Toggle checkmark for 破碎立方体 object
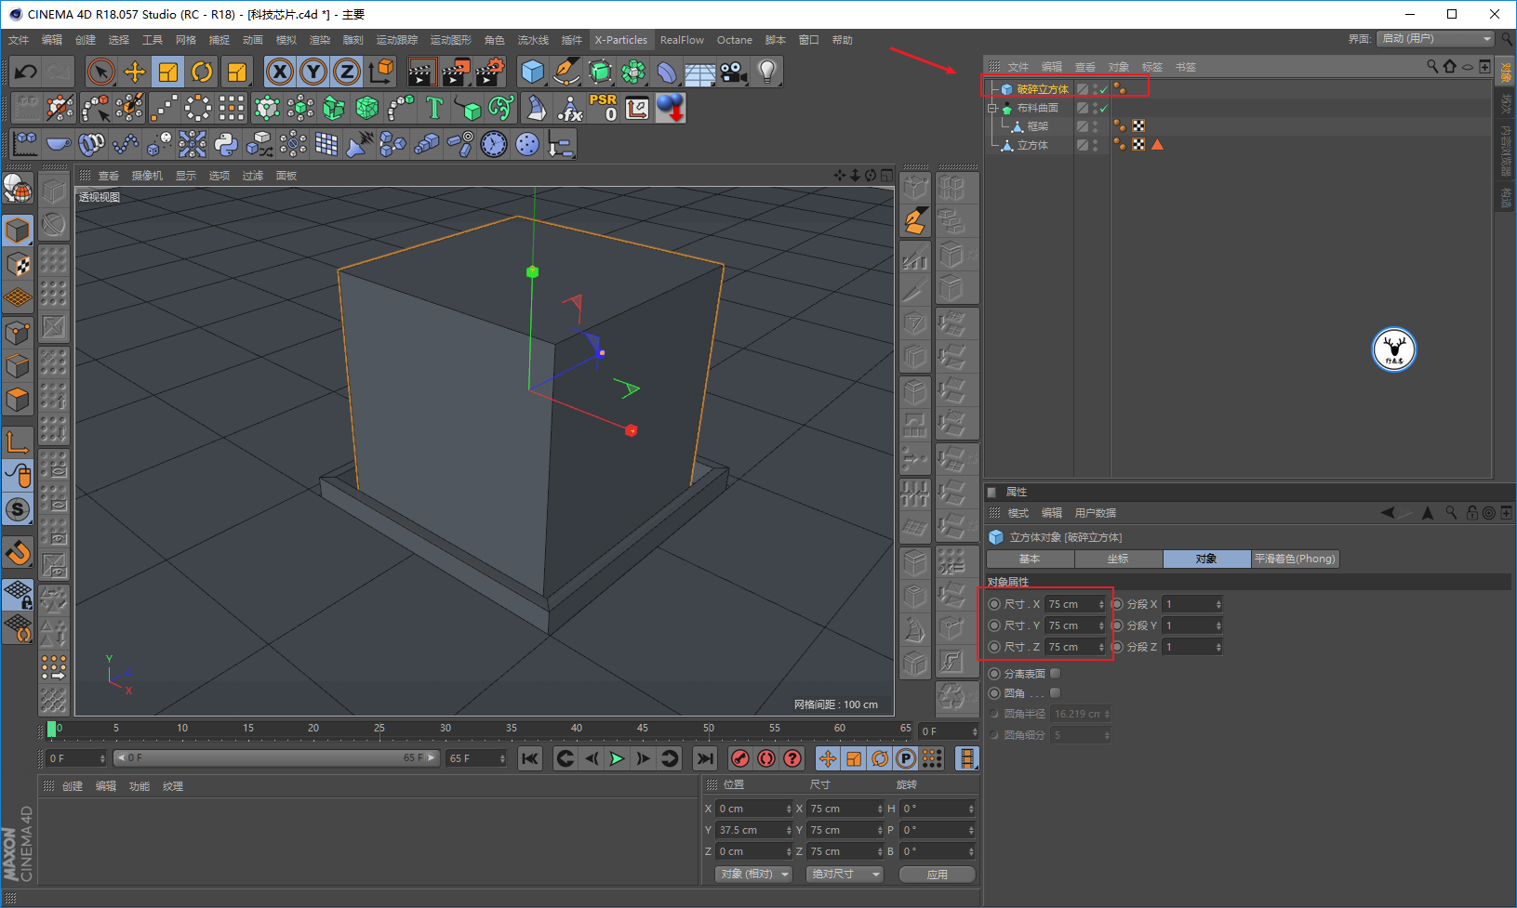1517x908 pixels. click(x=1104, y=89)
